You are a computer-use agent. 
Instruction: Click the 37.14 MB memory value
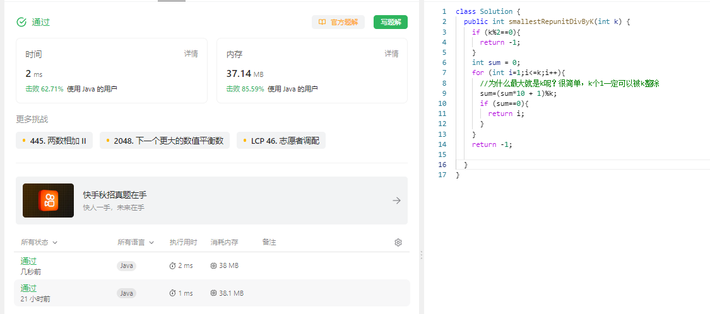click(245, 73)
